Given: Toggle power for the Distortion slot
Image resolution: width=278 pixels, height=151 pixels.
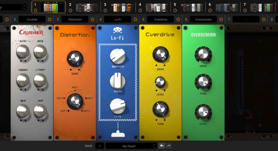Looking at the screenshot, I should [93, 19].
